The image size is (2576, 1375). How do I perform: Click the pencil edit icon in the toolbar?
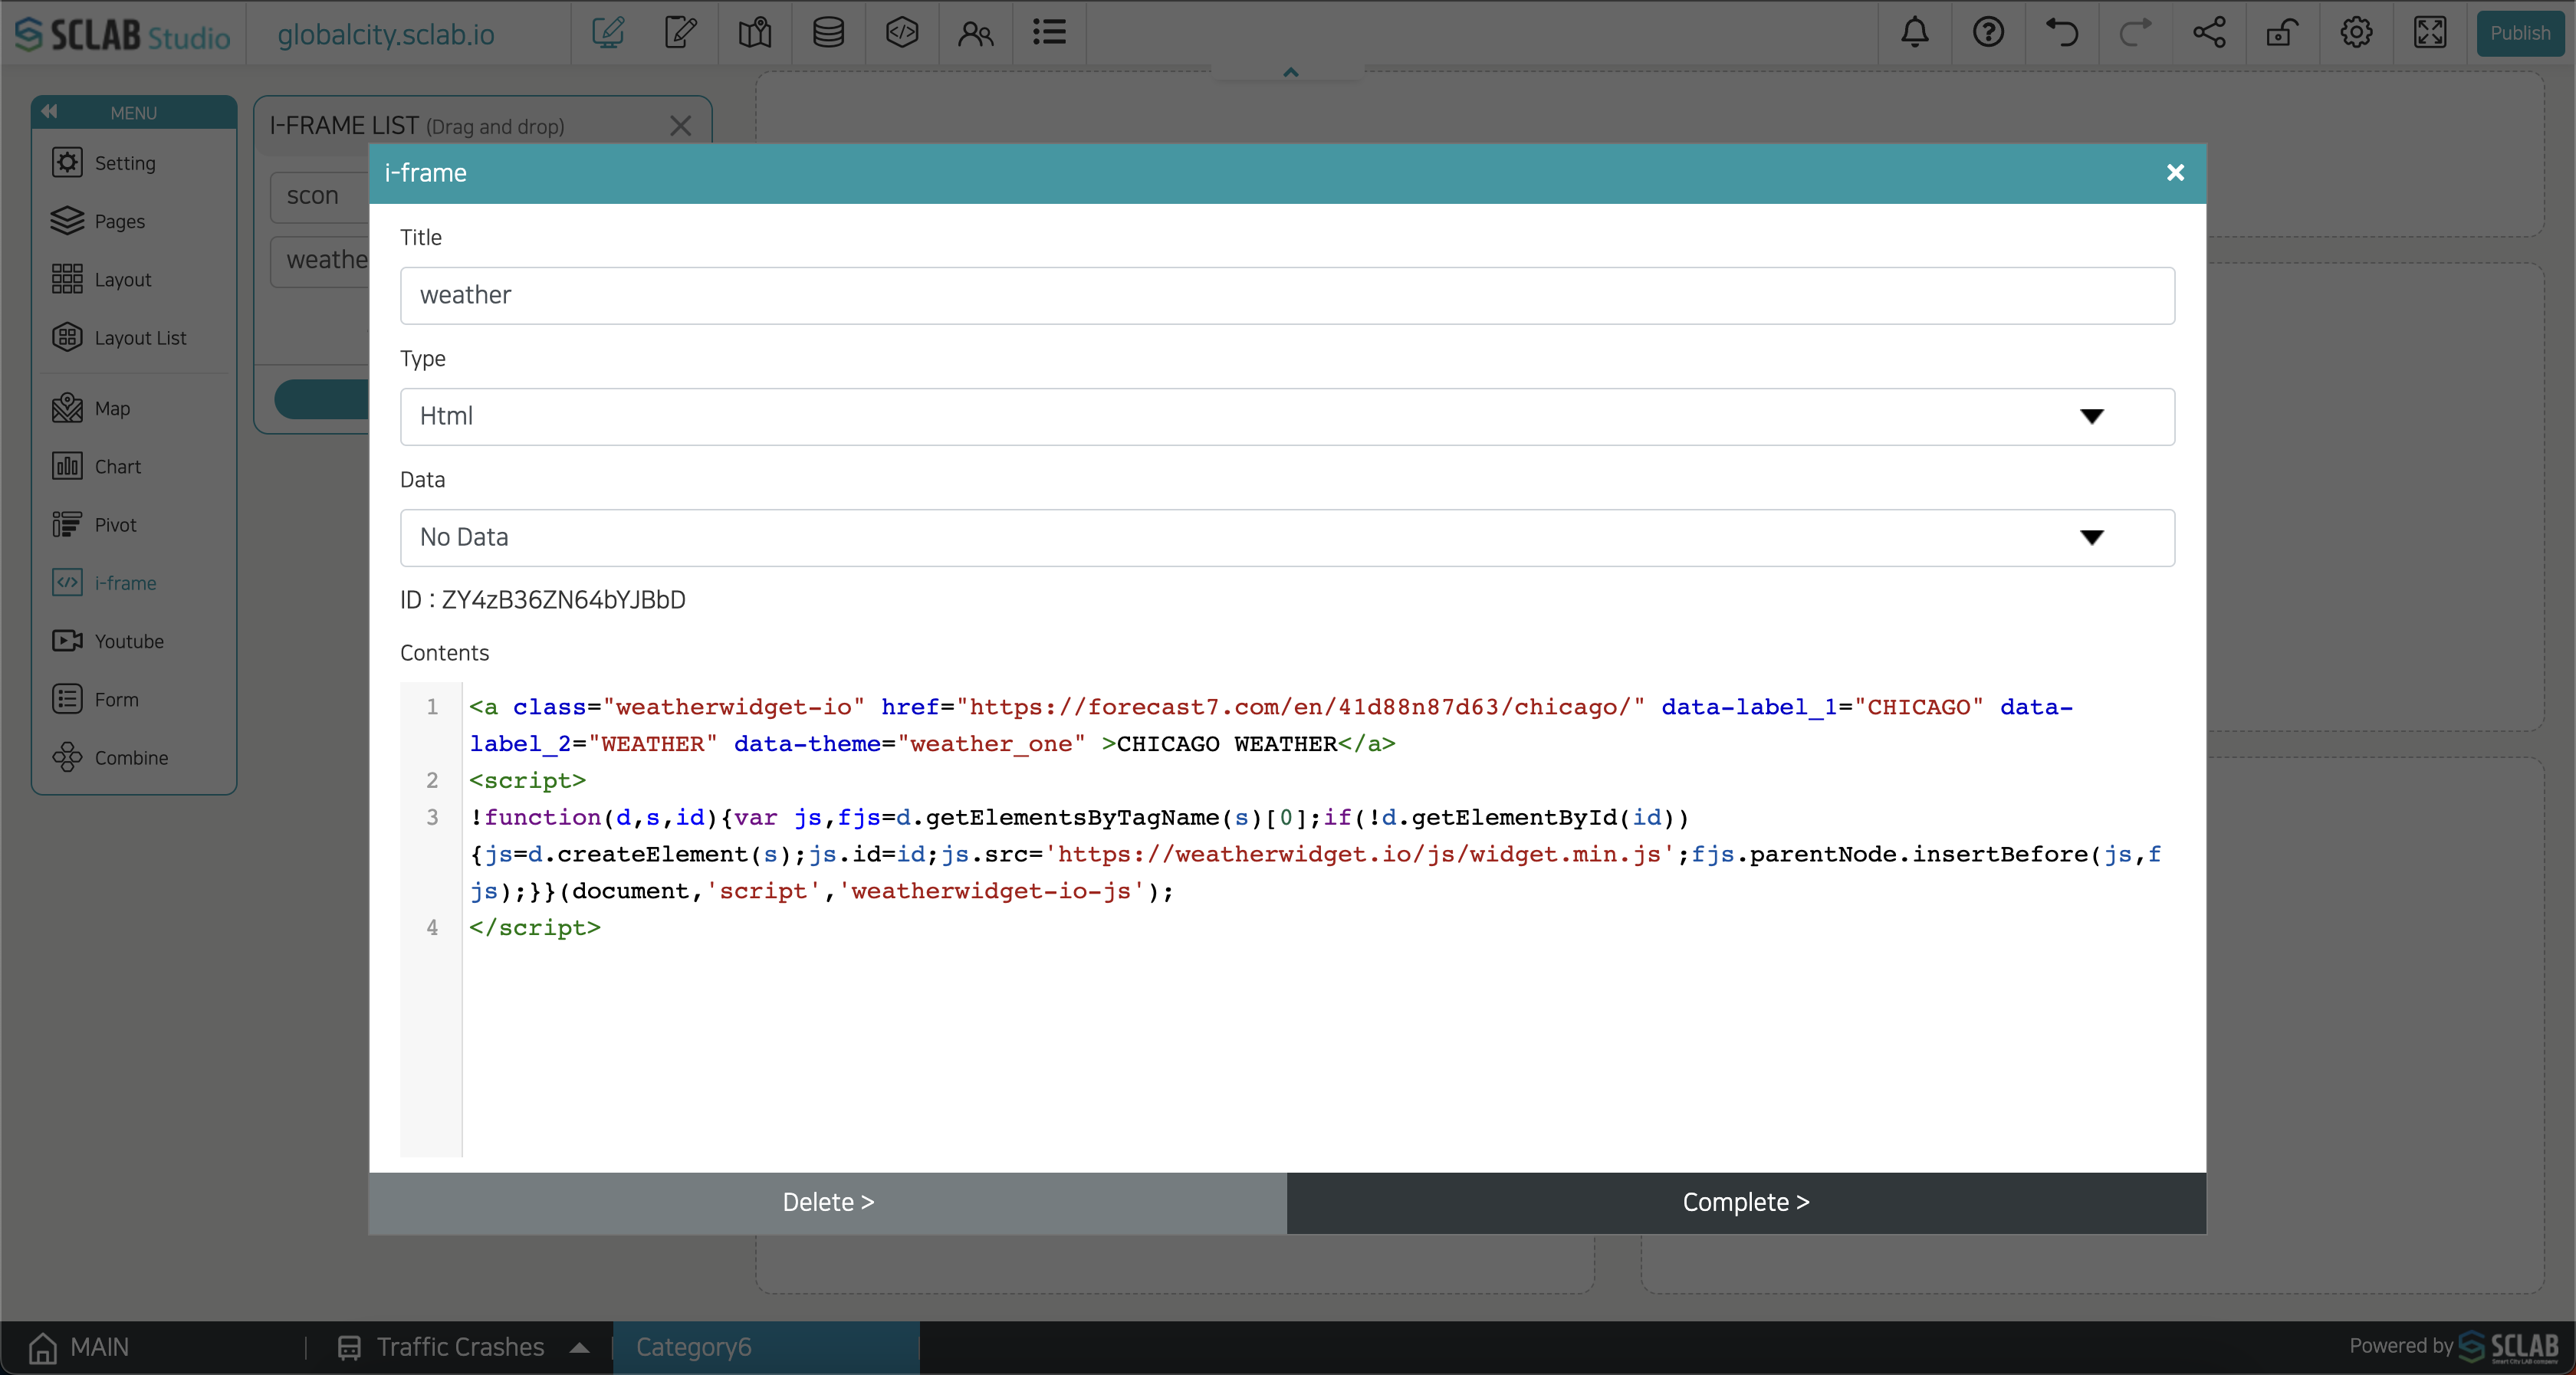681,33
